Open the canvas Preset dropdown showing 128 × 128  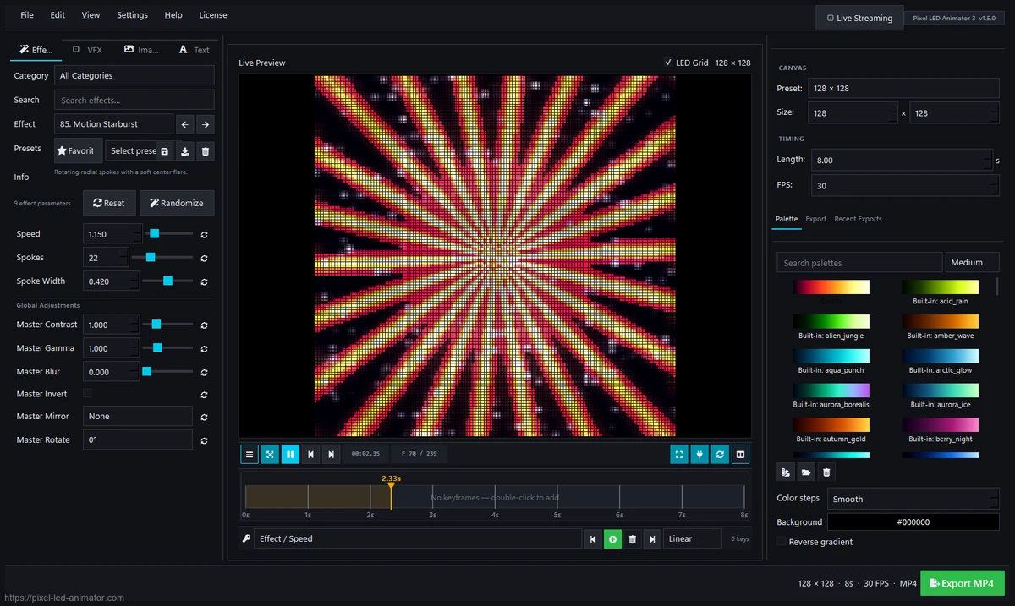click(903, 88)
